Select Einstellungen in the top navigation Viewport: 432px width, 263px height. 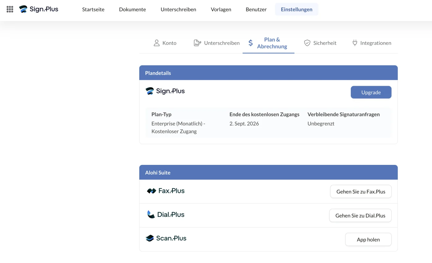297,9
